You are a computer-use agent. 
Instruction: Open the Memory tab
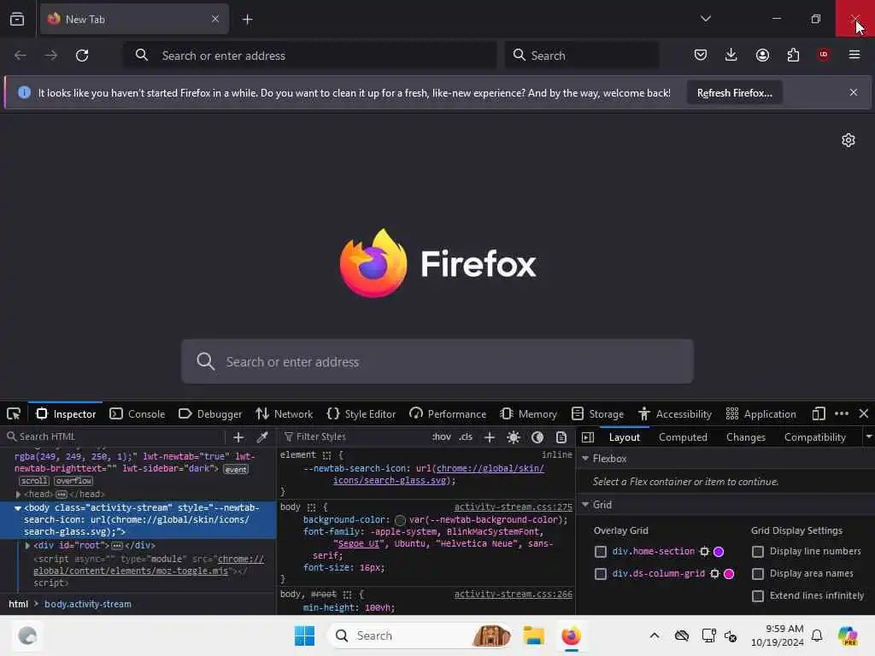tap(528, 414)
